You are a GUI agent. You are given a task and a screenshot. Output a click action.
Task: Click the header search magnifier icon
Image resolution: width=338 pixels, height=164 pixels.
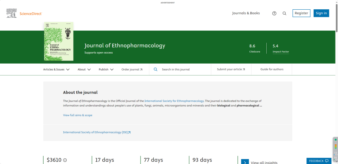284,13
